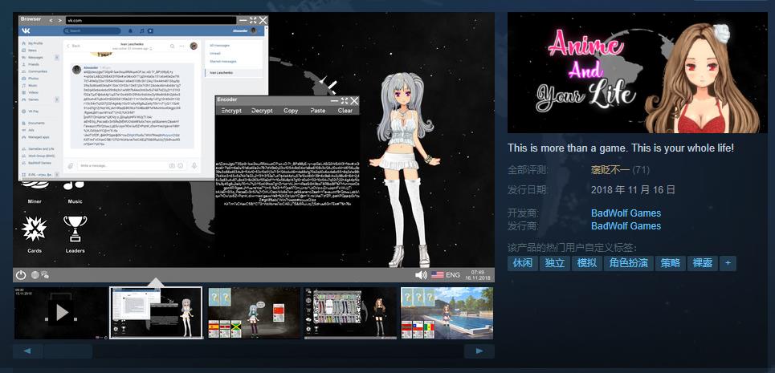
Task: Click Copy in the Encoder window
Action: tap(291, 111)
